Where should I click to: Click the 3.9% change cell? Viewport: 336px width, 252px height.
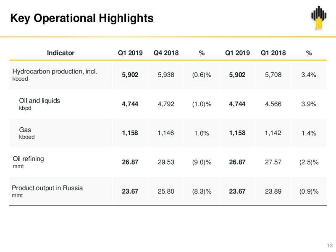point(309,104)
